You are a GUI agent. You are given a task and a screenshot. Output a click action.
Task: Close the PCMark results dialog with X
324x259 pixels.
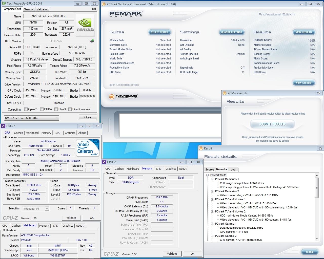pyautogui.click(x=319, y=93)
